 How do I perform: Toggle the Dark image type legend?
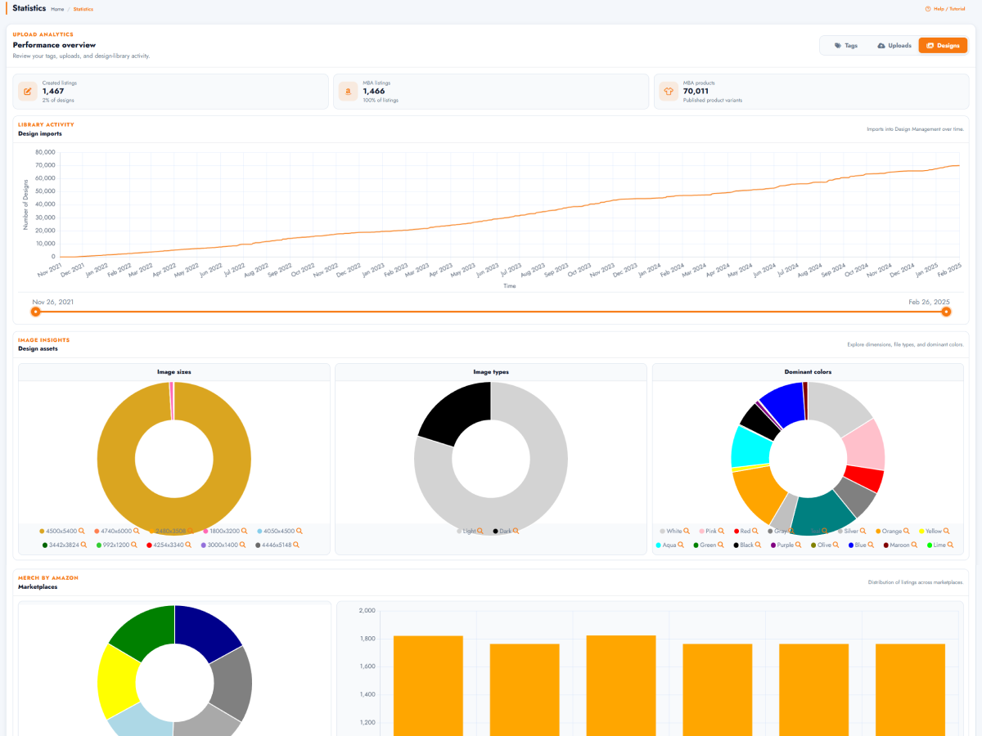point(502,532)
